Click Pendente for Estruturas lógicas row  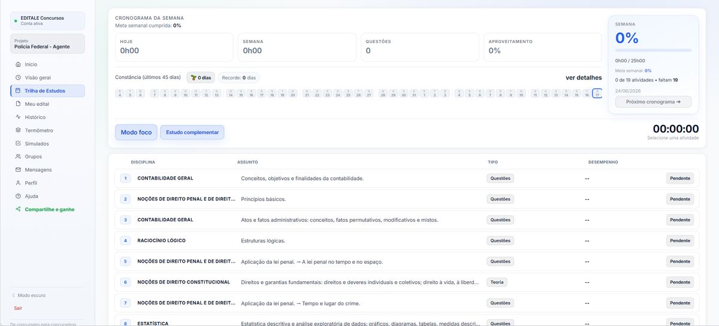[x=680, y=240]
